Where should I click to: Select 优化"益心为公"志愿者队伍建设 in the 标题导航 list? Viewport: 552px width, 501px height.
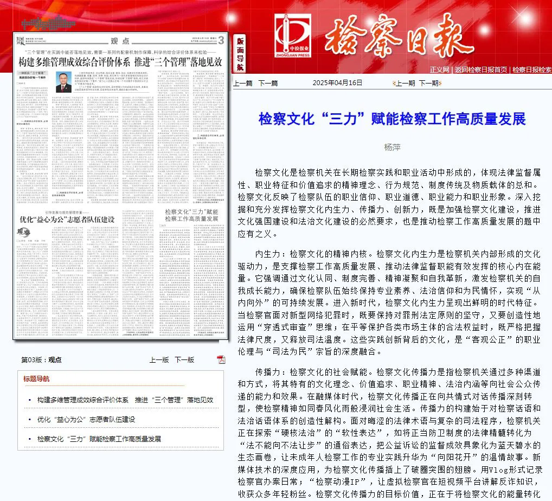pos(86,419)
